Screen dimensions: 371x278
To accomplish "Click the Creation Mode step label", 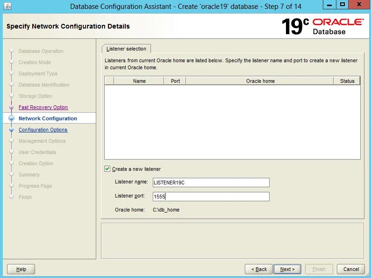I will point(35,62).
